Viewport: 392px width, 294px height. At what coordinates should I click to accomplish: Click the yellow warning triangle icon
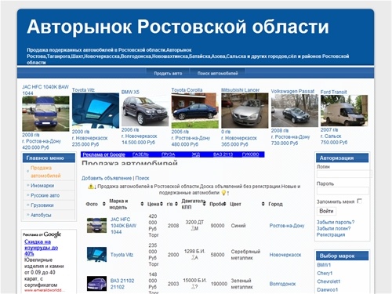91,187
